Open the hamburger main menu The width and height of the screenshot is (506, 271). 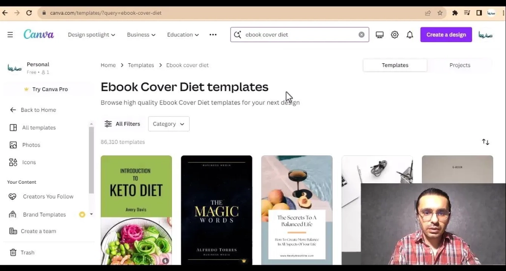tap(10, 35)
